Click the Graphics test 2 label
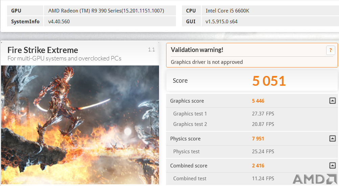The width and height of the screenshot is (339, 186). pyautogui.click(x=190, y=124)
